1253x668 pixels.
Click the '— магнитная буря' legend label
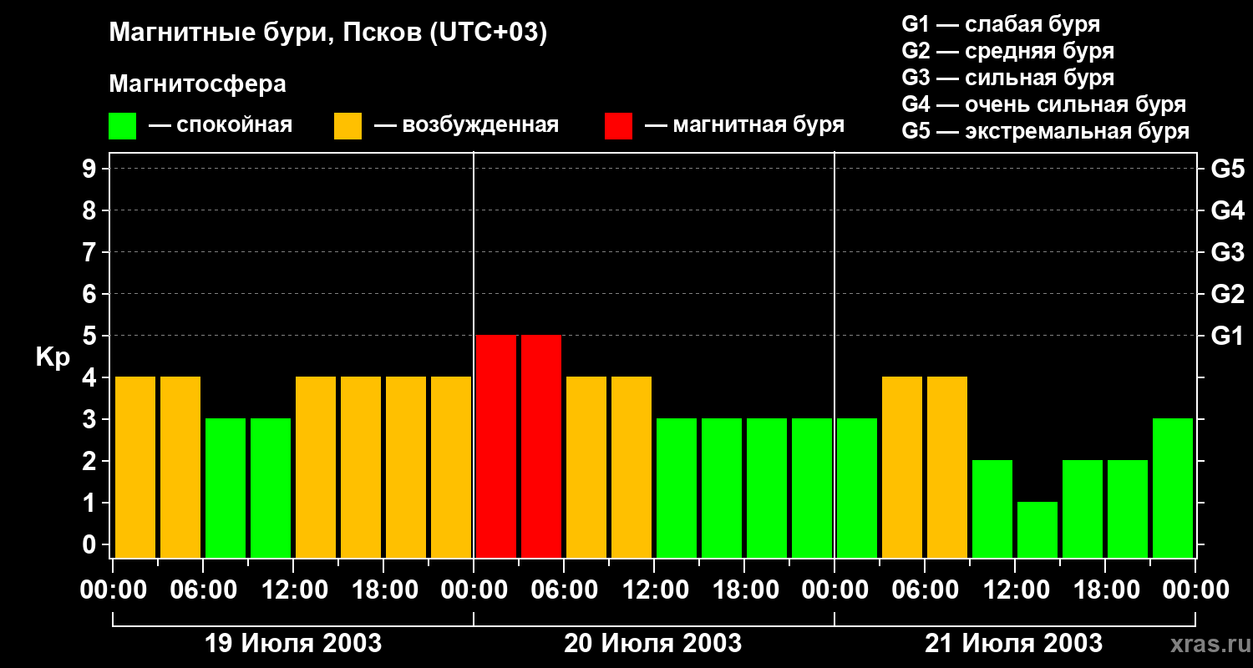click(744, 125)
